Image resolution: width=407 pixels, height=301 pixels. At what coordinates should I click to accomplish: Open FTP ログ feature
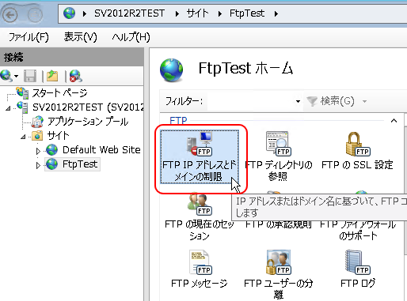tap(357, 269)
